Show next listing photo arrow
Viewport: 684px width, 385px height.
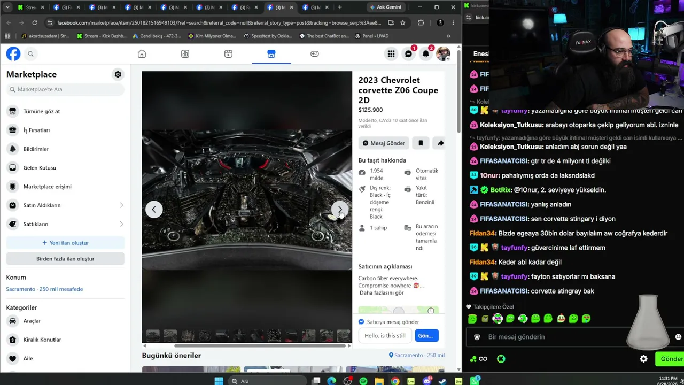pyautogui.click(x=340, y=210)
